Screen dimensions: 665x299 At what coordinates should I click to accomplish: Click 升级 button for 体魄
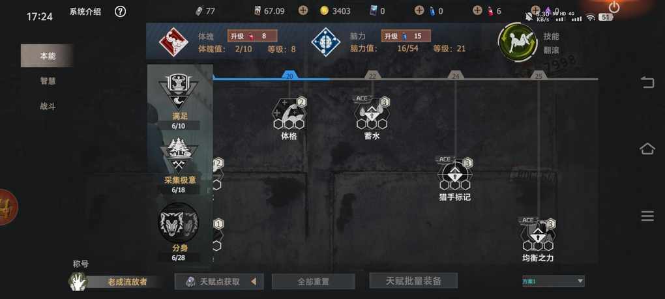[x=253, y=36]
